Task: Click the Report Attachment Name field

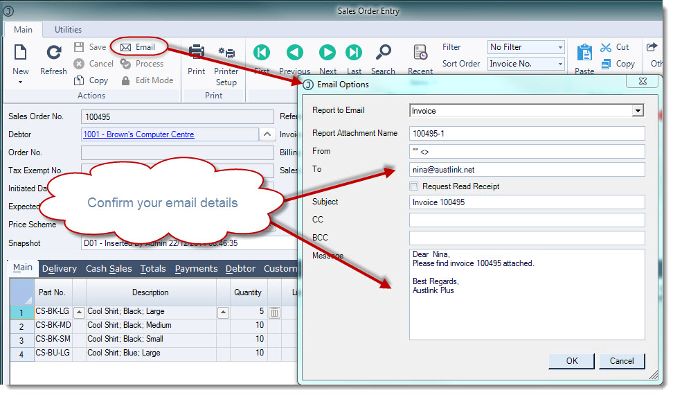Action: pyautogui.click(x=527, y=134)
